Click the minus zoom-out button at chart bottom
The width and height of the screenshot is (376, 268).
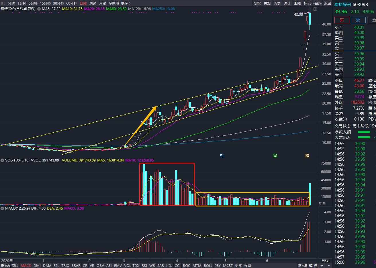(x=328, y=265)
